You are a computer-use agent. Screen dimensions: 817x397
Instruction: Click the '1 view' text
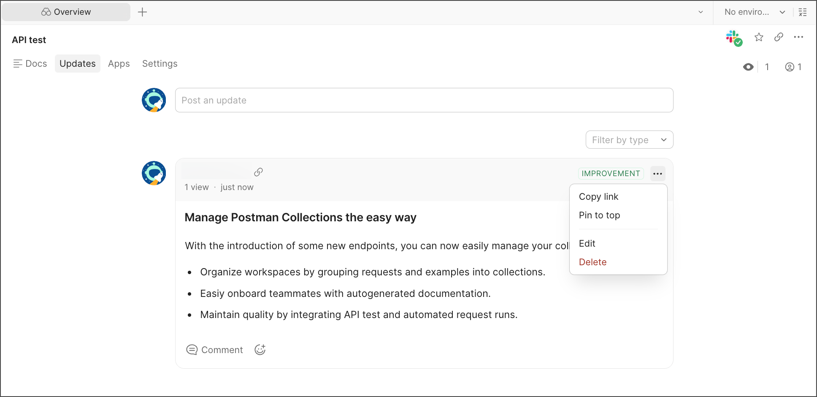click(197, 187)
